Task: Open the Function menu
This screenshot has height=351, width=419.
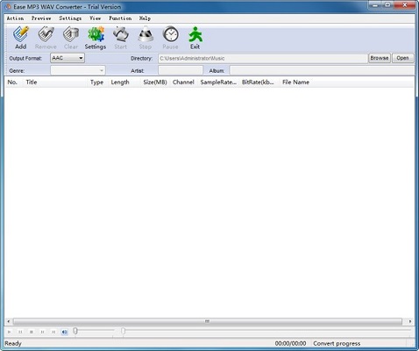Action: point(120,18)
